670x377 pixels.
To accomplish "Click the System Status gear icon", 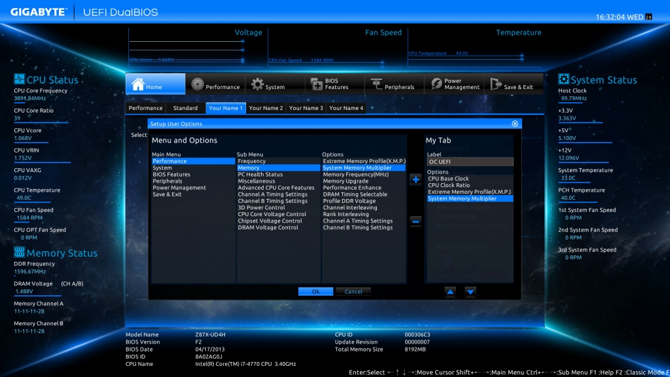I will click(563, 79).
